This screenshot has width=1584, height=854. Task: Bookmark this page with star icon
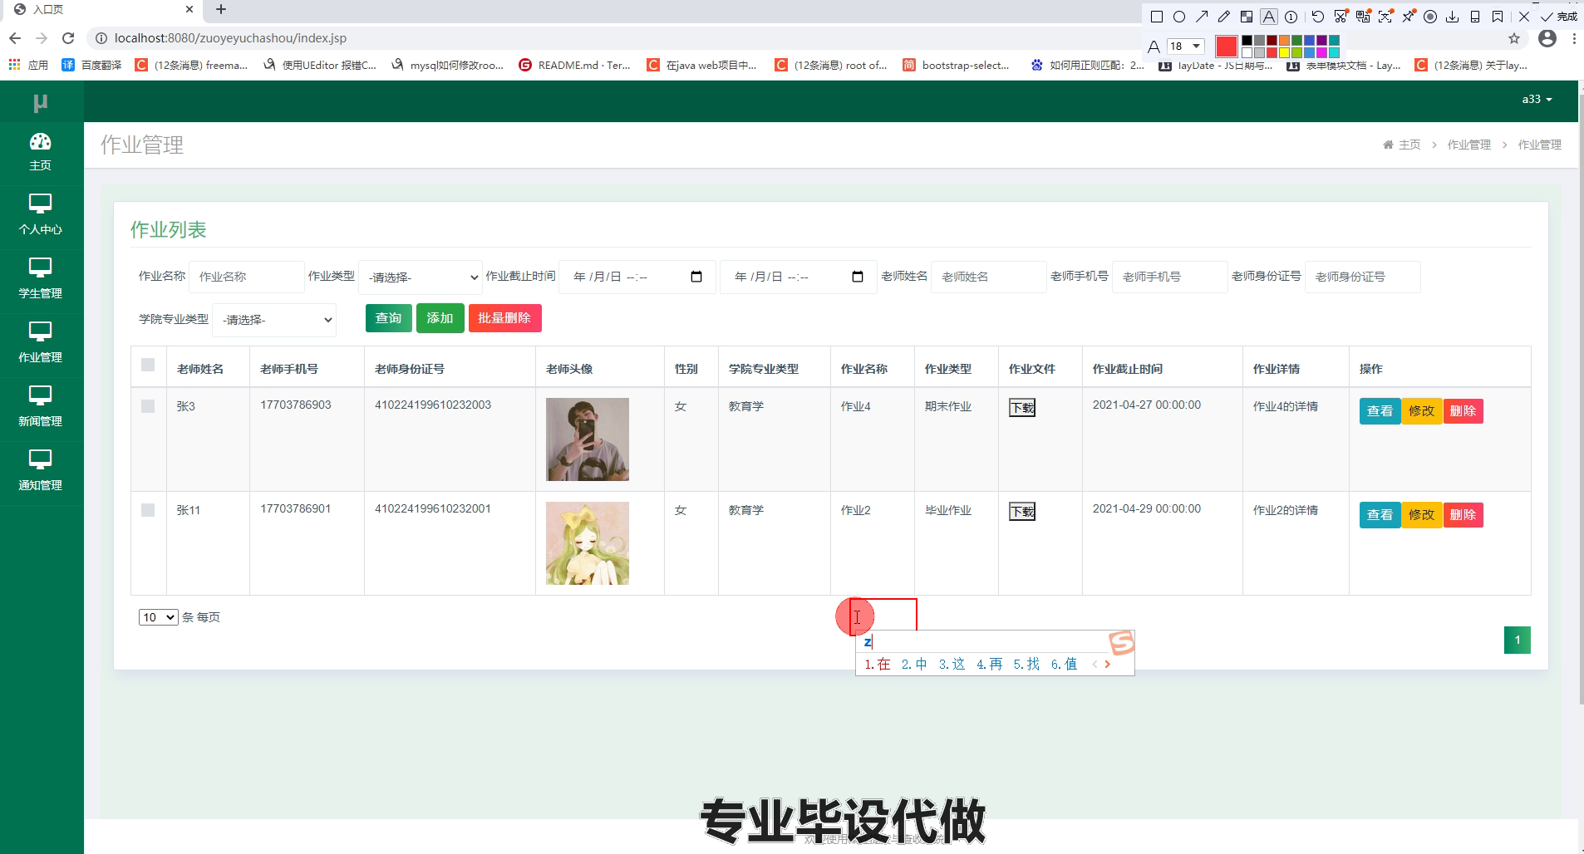(1514, 38)
